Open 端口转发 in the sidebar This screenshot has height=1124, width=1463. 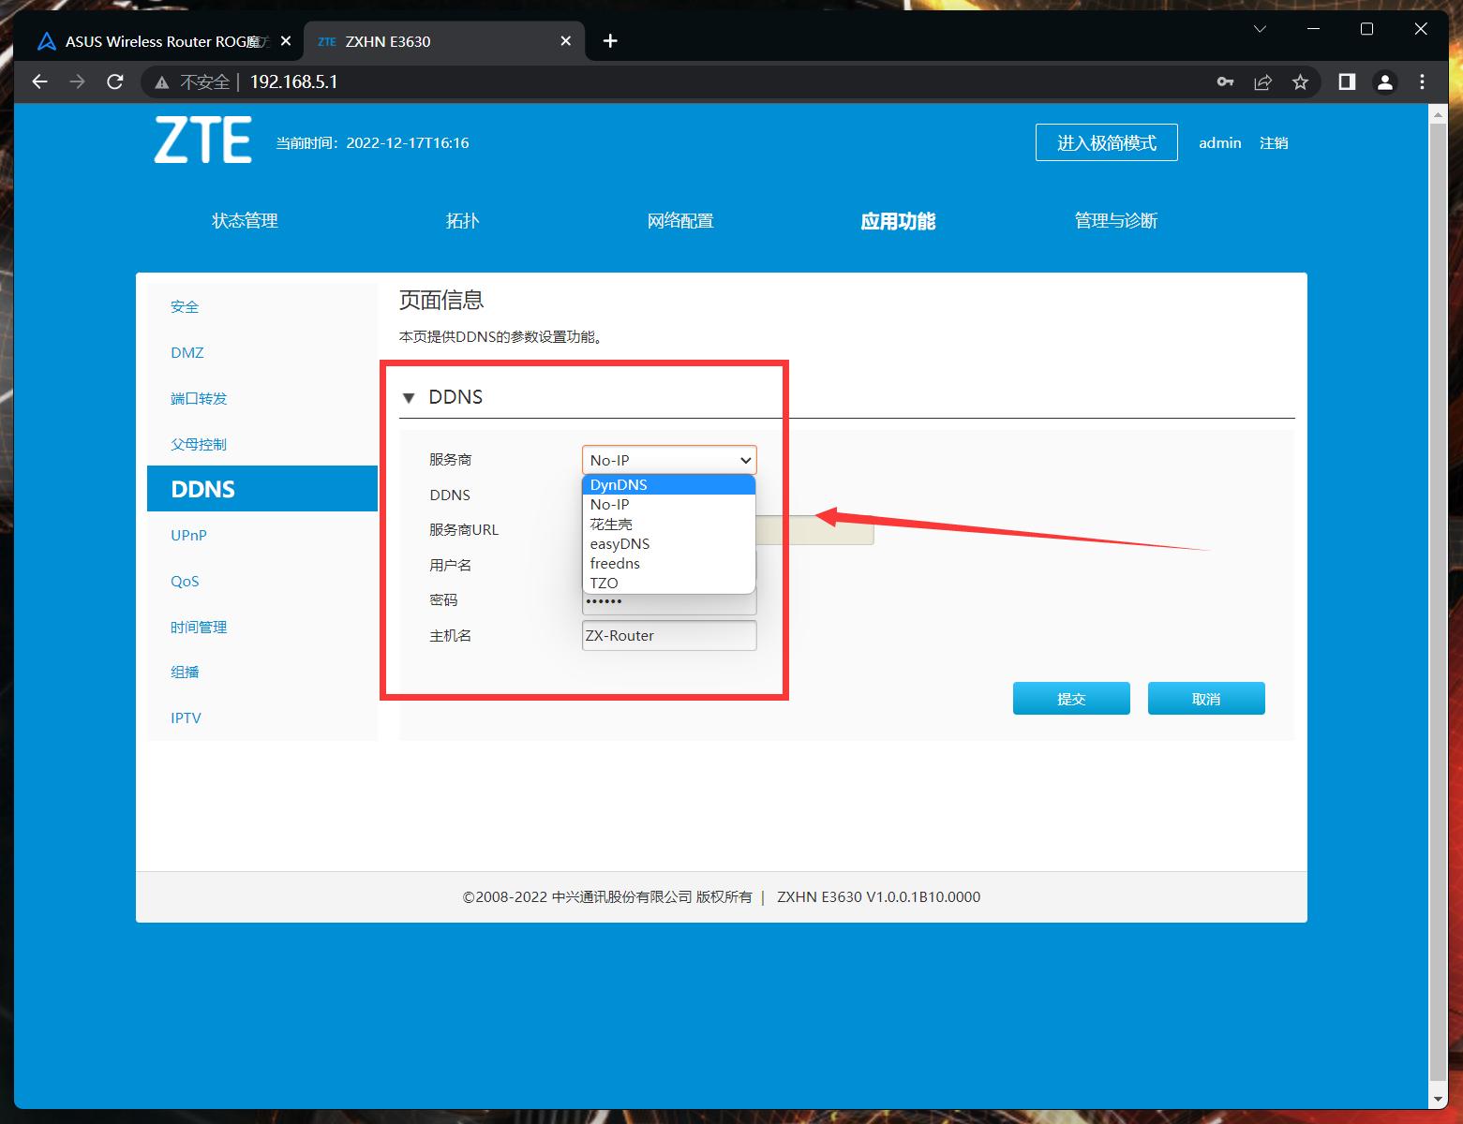(199, 398)
